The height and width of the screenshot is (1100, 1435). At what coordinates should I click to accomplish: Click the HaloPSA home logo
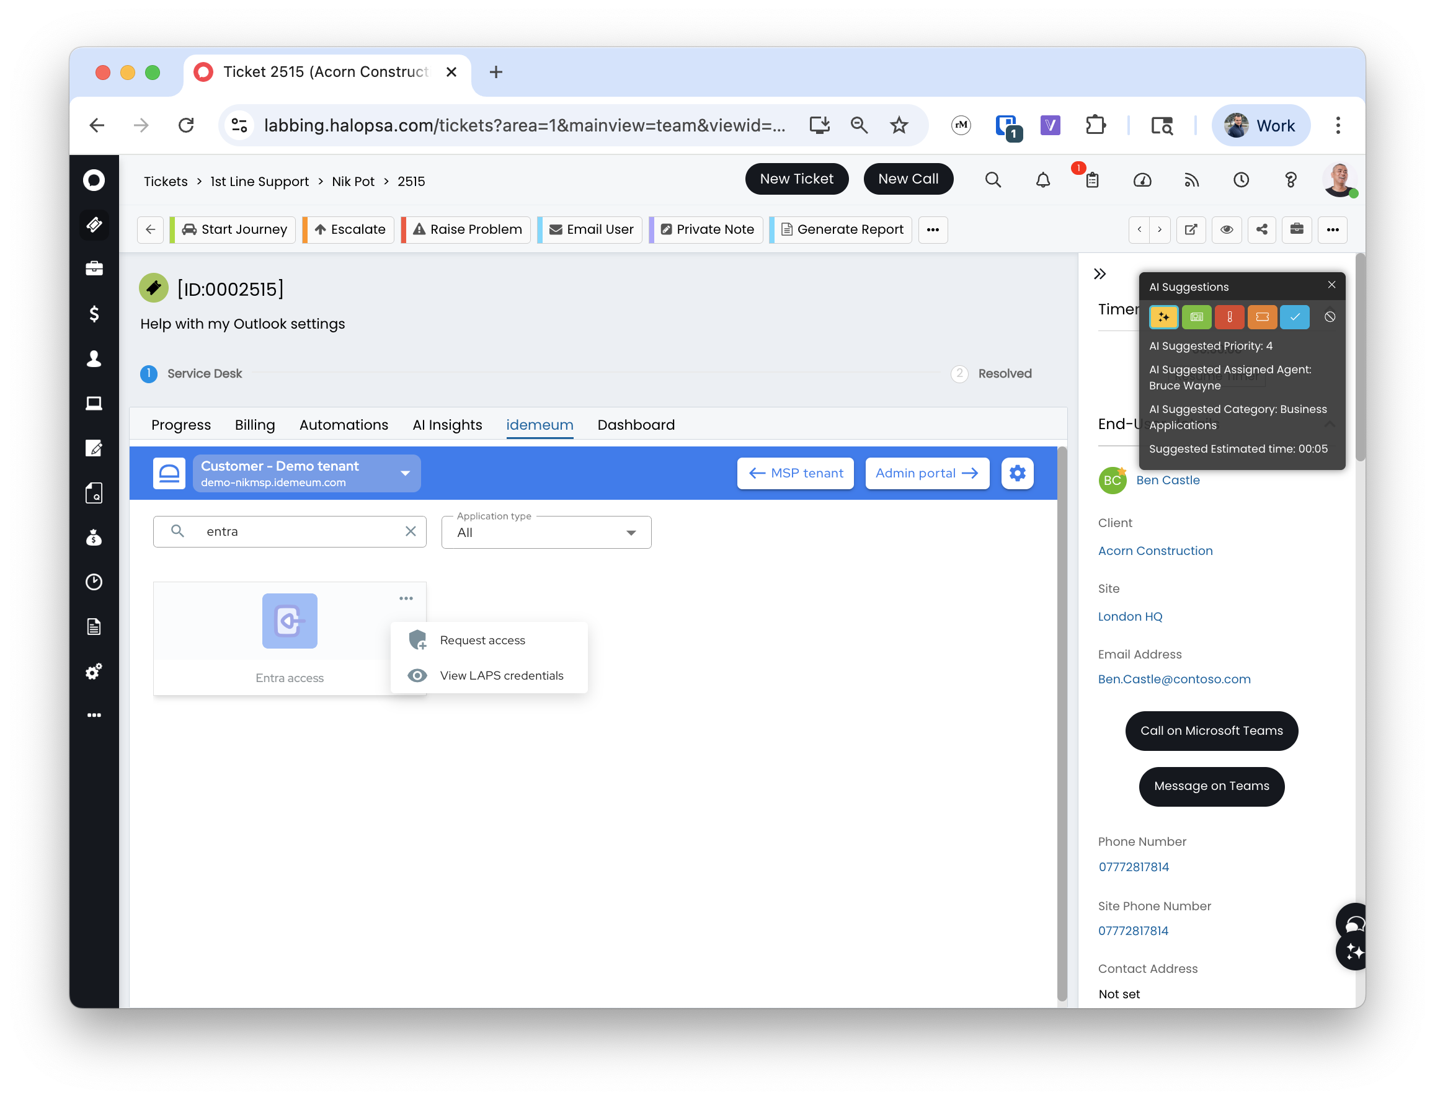(94, 179)
